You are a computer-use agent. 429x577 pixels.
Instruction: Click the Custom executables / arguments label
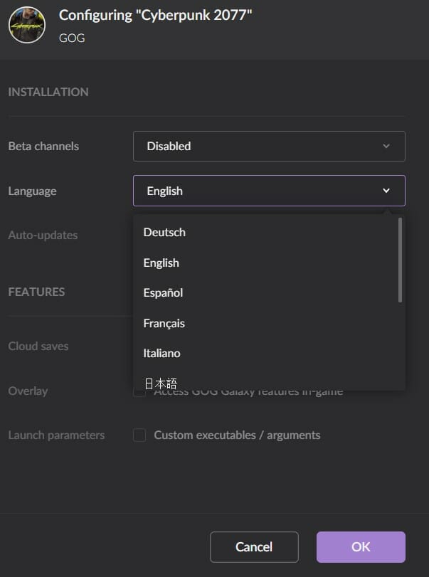[x=237, y=435]
